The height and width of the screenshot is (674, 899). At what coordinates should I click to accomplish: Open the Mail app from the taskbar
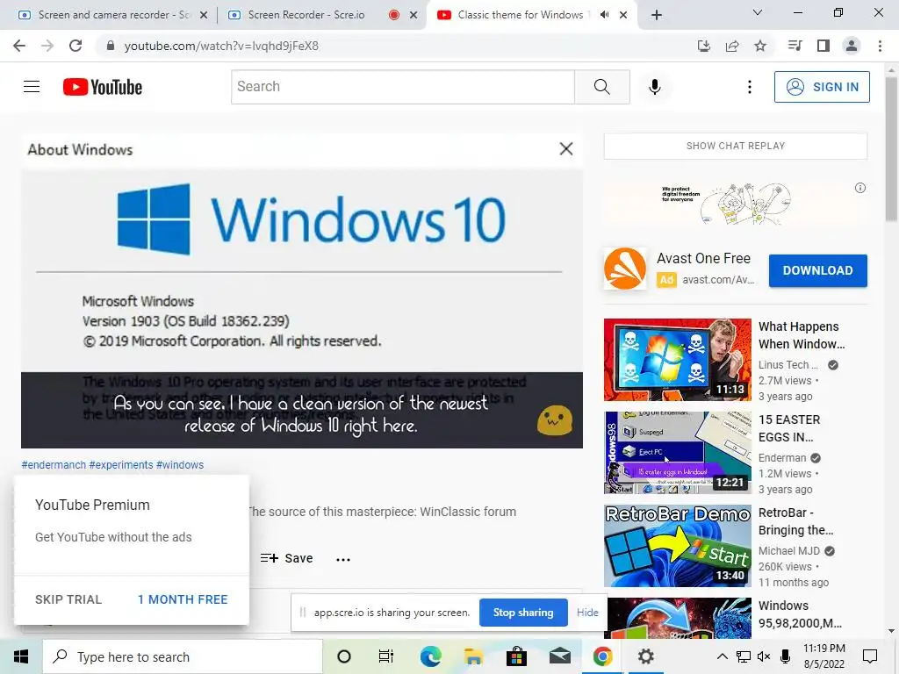tap(559, 656)
